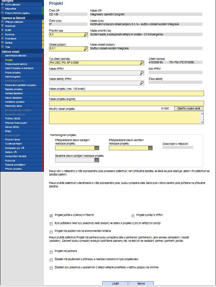The width and height of the screenshot is (216, 287).
Task: Open lookup magnifier for Název aktivity IPRM
Action: [142, 83]
